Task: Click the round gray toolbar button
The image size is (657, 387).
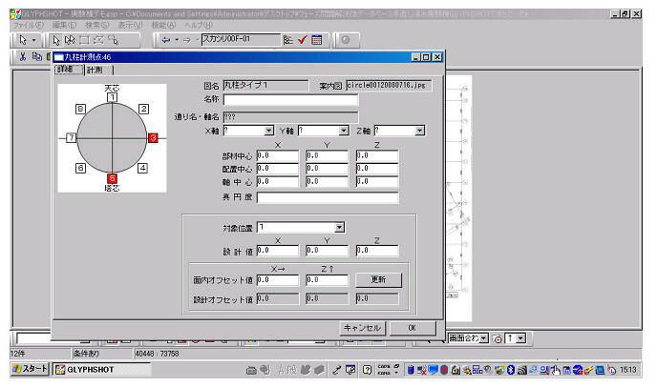Action: (345, 40)
